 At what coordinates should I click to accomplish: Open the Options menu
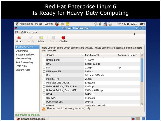(x=25, y=32)
